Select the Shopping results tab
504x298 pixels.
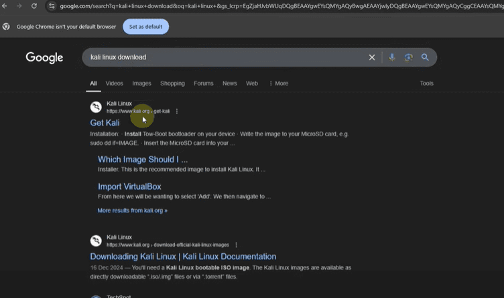click(x=172, y=84)
